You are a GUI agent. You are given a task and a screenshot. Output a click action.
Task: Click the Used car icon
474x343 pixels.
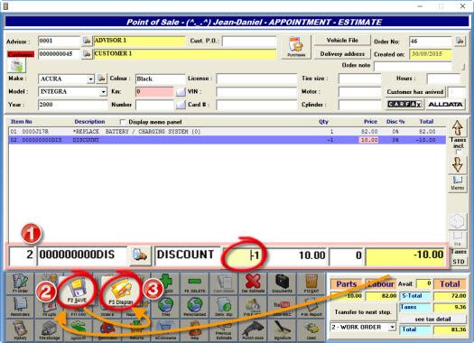[x=311, y=330]
